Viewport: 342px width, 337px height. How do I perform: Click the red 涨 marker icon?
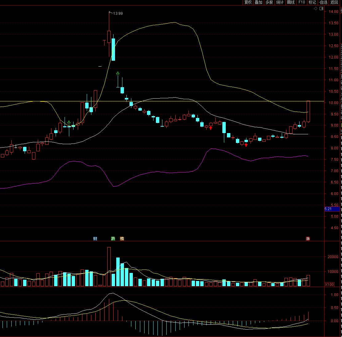coord(308,238)
